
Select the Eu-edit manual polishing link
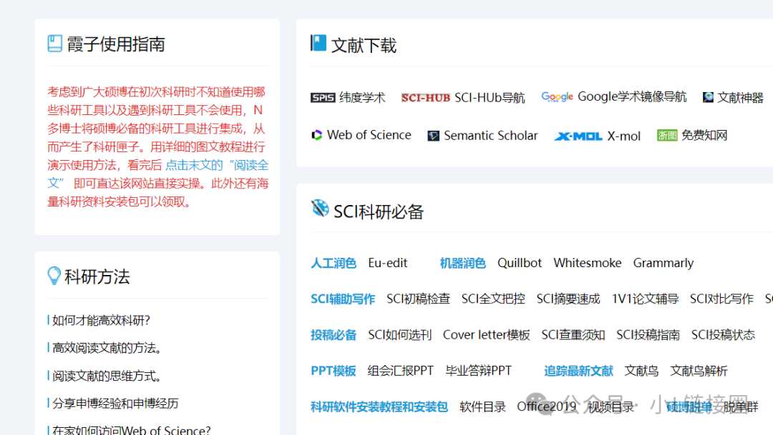click(x=387, y=263)
